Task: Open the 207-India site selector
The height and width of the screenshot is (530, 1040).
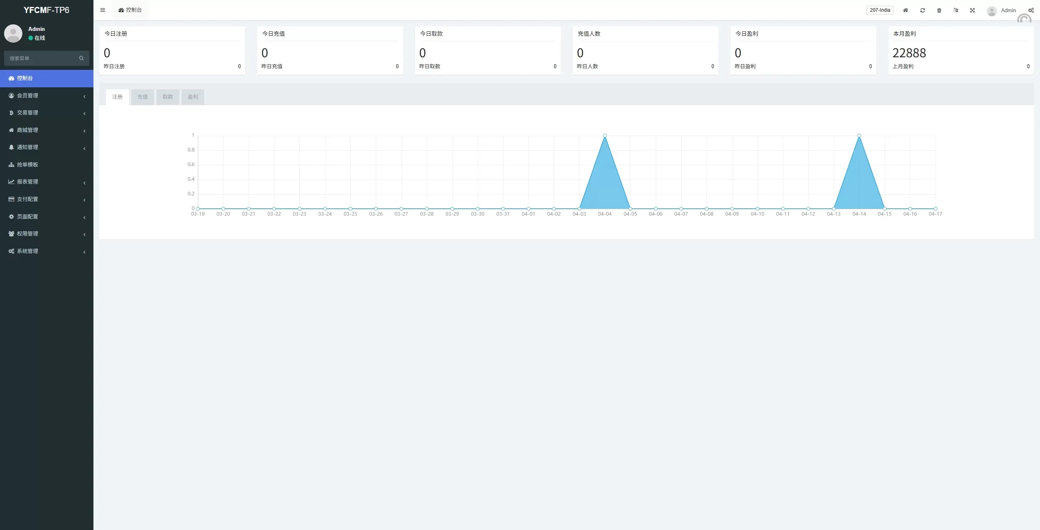Action: pos(880,10)
